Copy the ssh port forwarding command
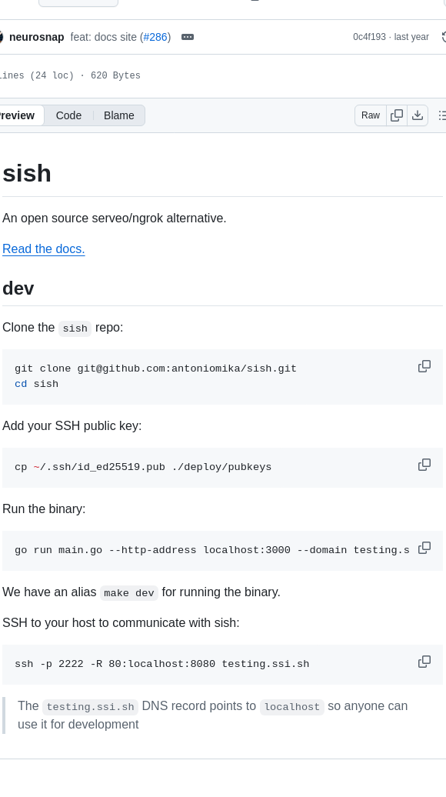Screen dimensions: 446x797 click(424, 662)
